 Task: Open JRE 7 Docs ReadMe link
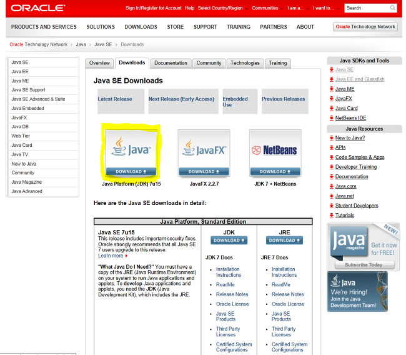281,284
